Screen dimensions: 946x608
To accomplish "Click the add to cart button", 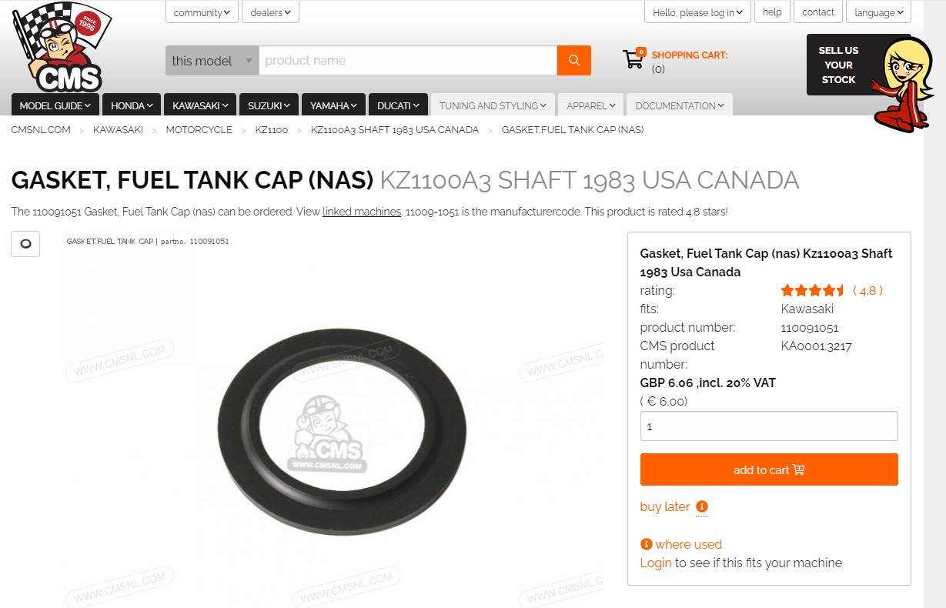I will click(769, 469).
